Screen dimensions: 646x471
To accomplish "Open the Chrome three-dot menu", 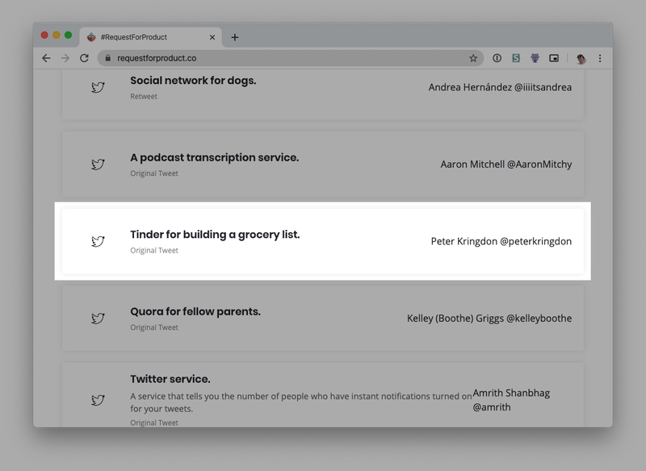I will coord(600,58).
